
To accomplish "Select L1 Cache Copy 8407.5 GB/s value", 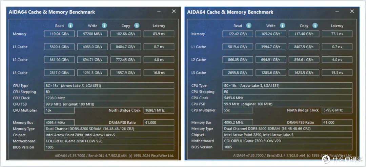I will point(304,47).
